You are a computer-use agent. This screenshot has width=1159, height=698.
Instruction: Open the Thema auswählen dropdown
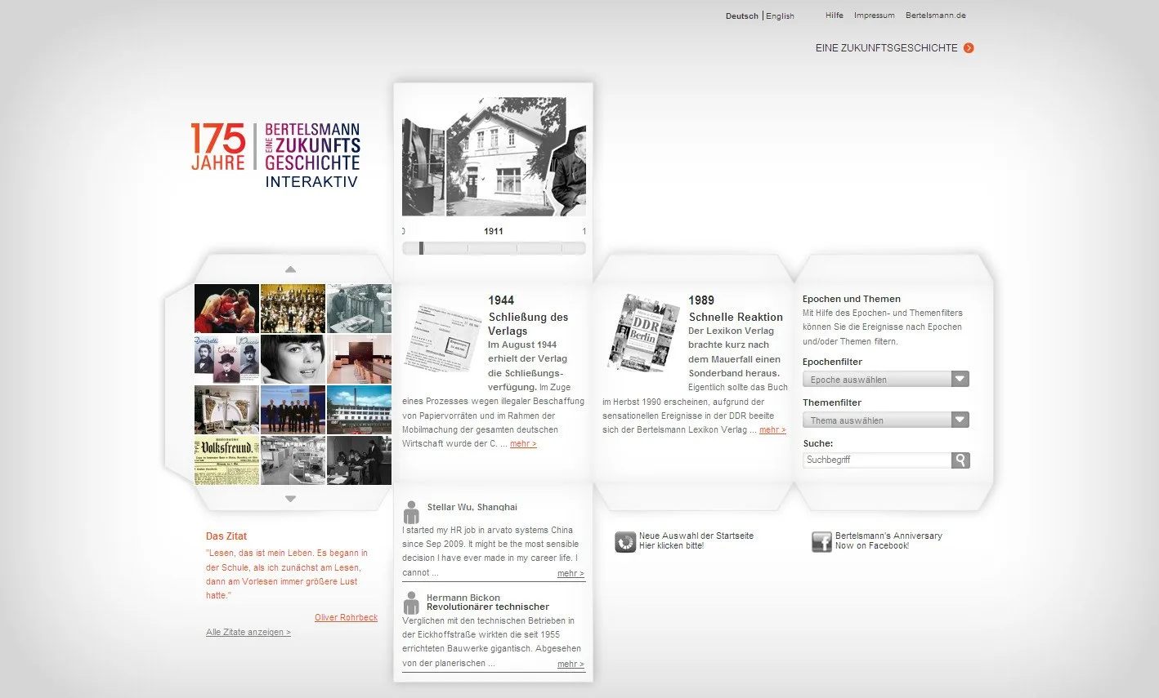coord(886,420)
